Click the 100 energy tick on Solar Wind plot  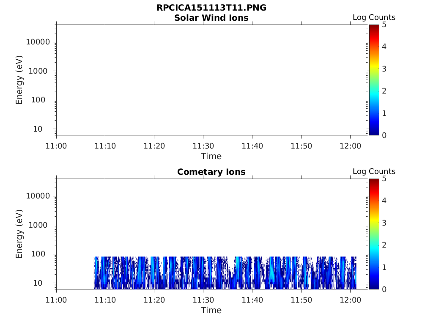(x=38, y=100)
